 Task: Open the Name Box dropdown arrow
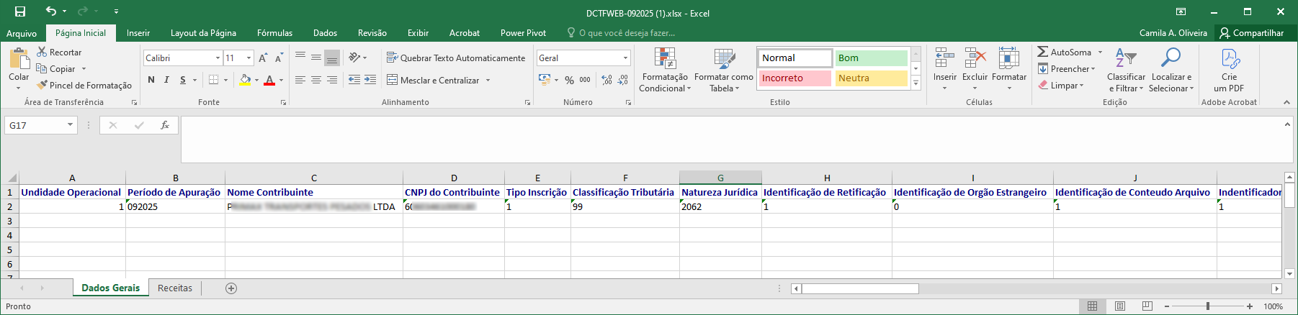70,125
